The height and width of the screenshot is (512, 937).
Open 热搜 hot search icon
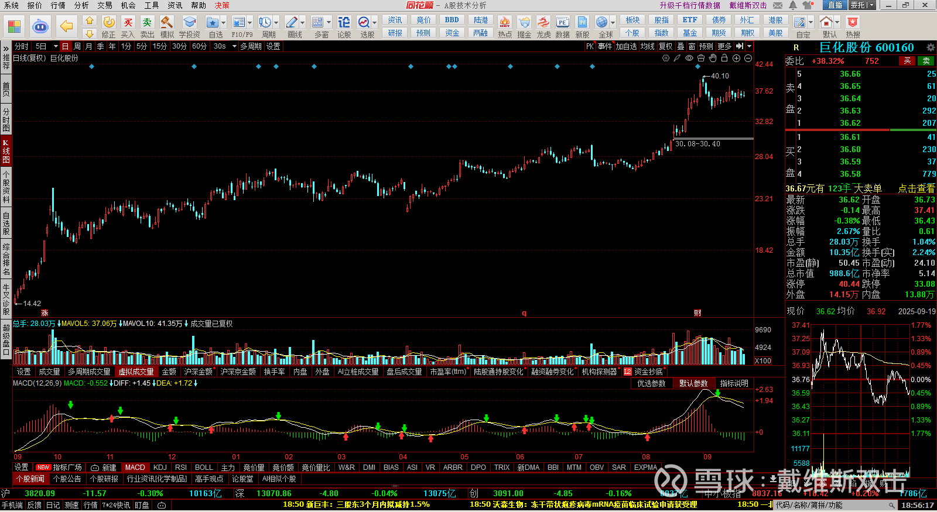[x=853, y=27]
